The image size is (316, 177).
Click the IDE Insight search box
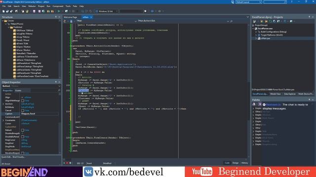(x=276, y=2)
